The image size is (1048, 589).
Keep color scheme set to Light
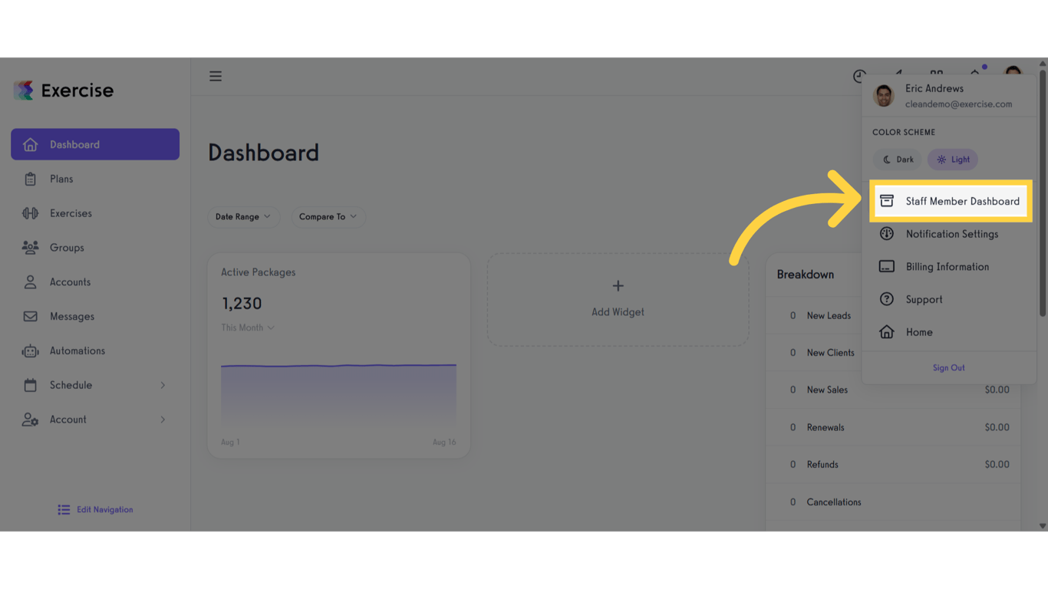(x=952, y=160)
